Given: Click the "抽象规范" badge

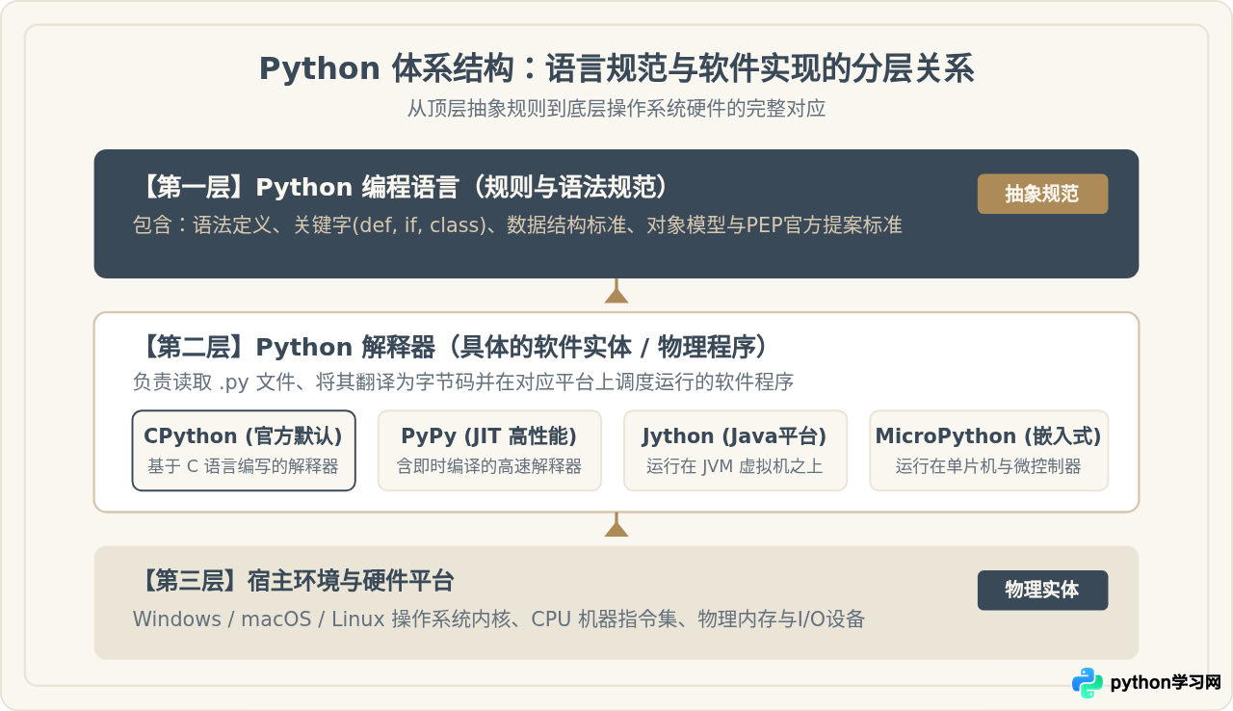Looking at the screenshot, I should point(1042,194).
